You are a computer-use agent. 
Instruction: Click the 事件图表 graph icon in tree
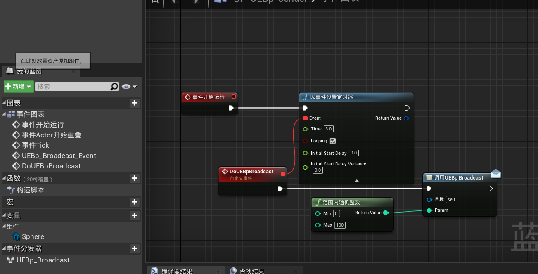(11, 114)
